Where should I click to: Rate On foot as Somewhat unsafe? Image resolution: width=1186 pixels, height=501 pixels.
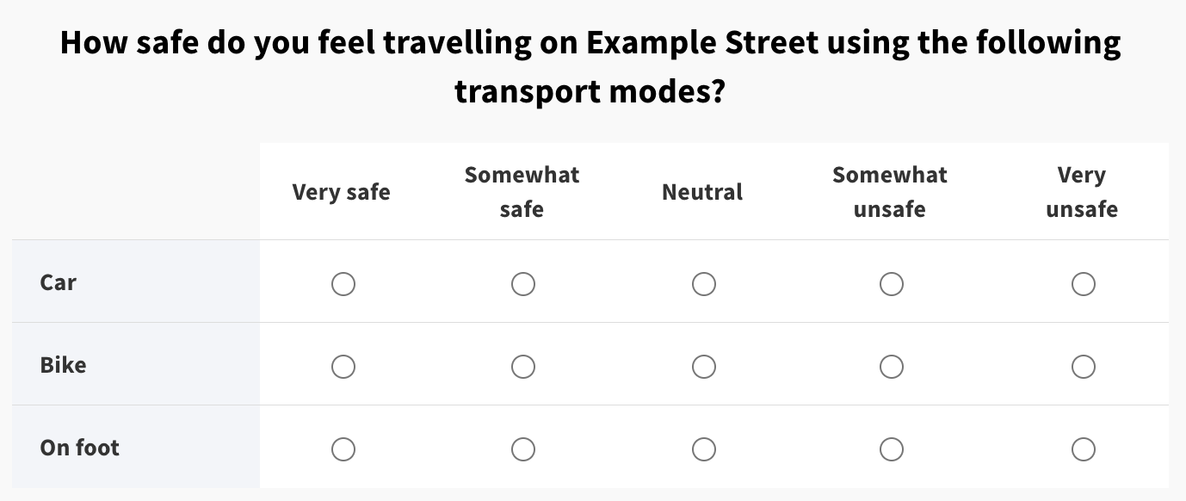click(891, 449)
